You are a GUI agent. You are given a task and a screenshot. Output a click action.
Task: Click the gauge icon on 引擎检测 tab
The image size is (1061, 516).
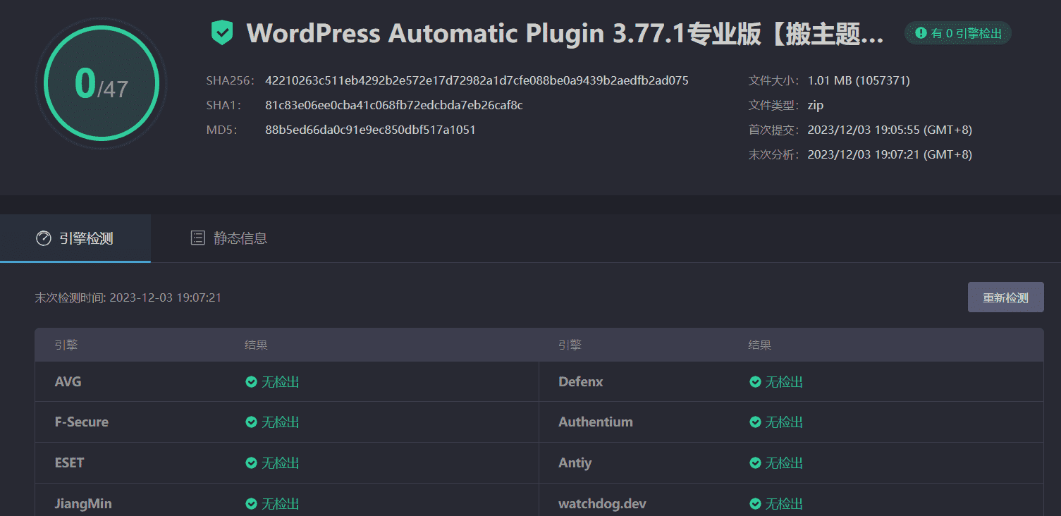click(x=44, y=238)
